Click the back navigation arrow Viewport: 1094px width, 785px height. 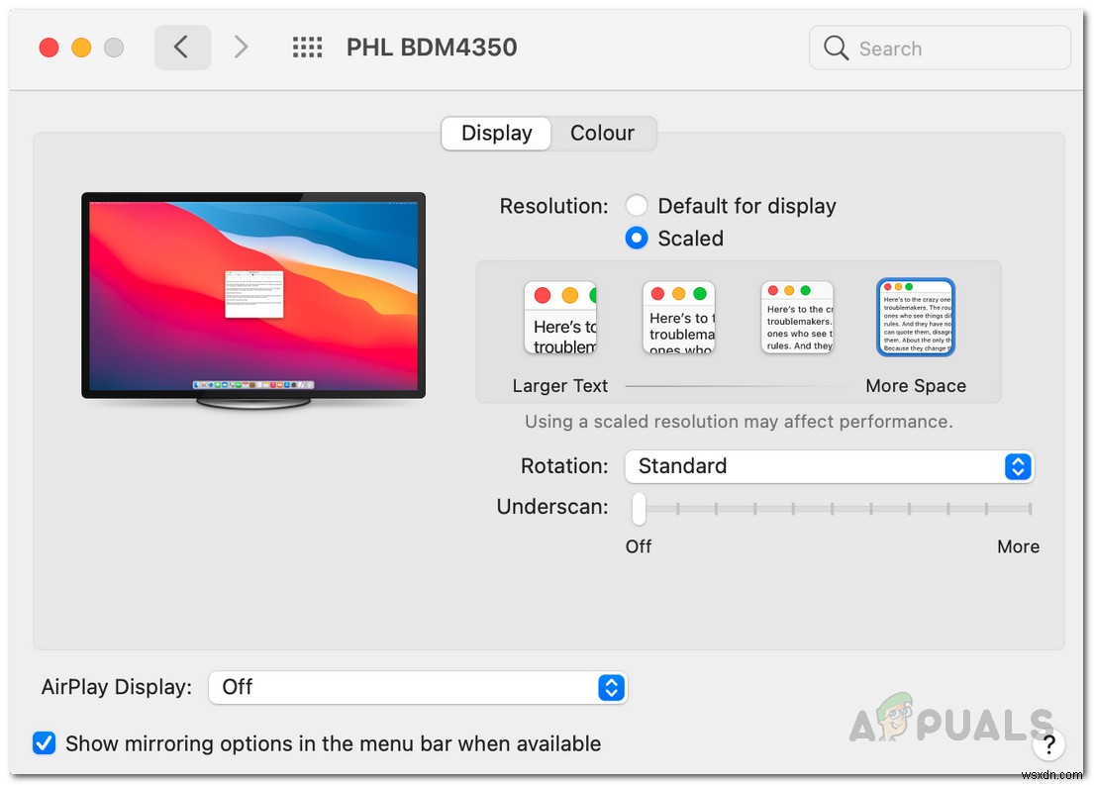pos(182,47)
